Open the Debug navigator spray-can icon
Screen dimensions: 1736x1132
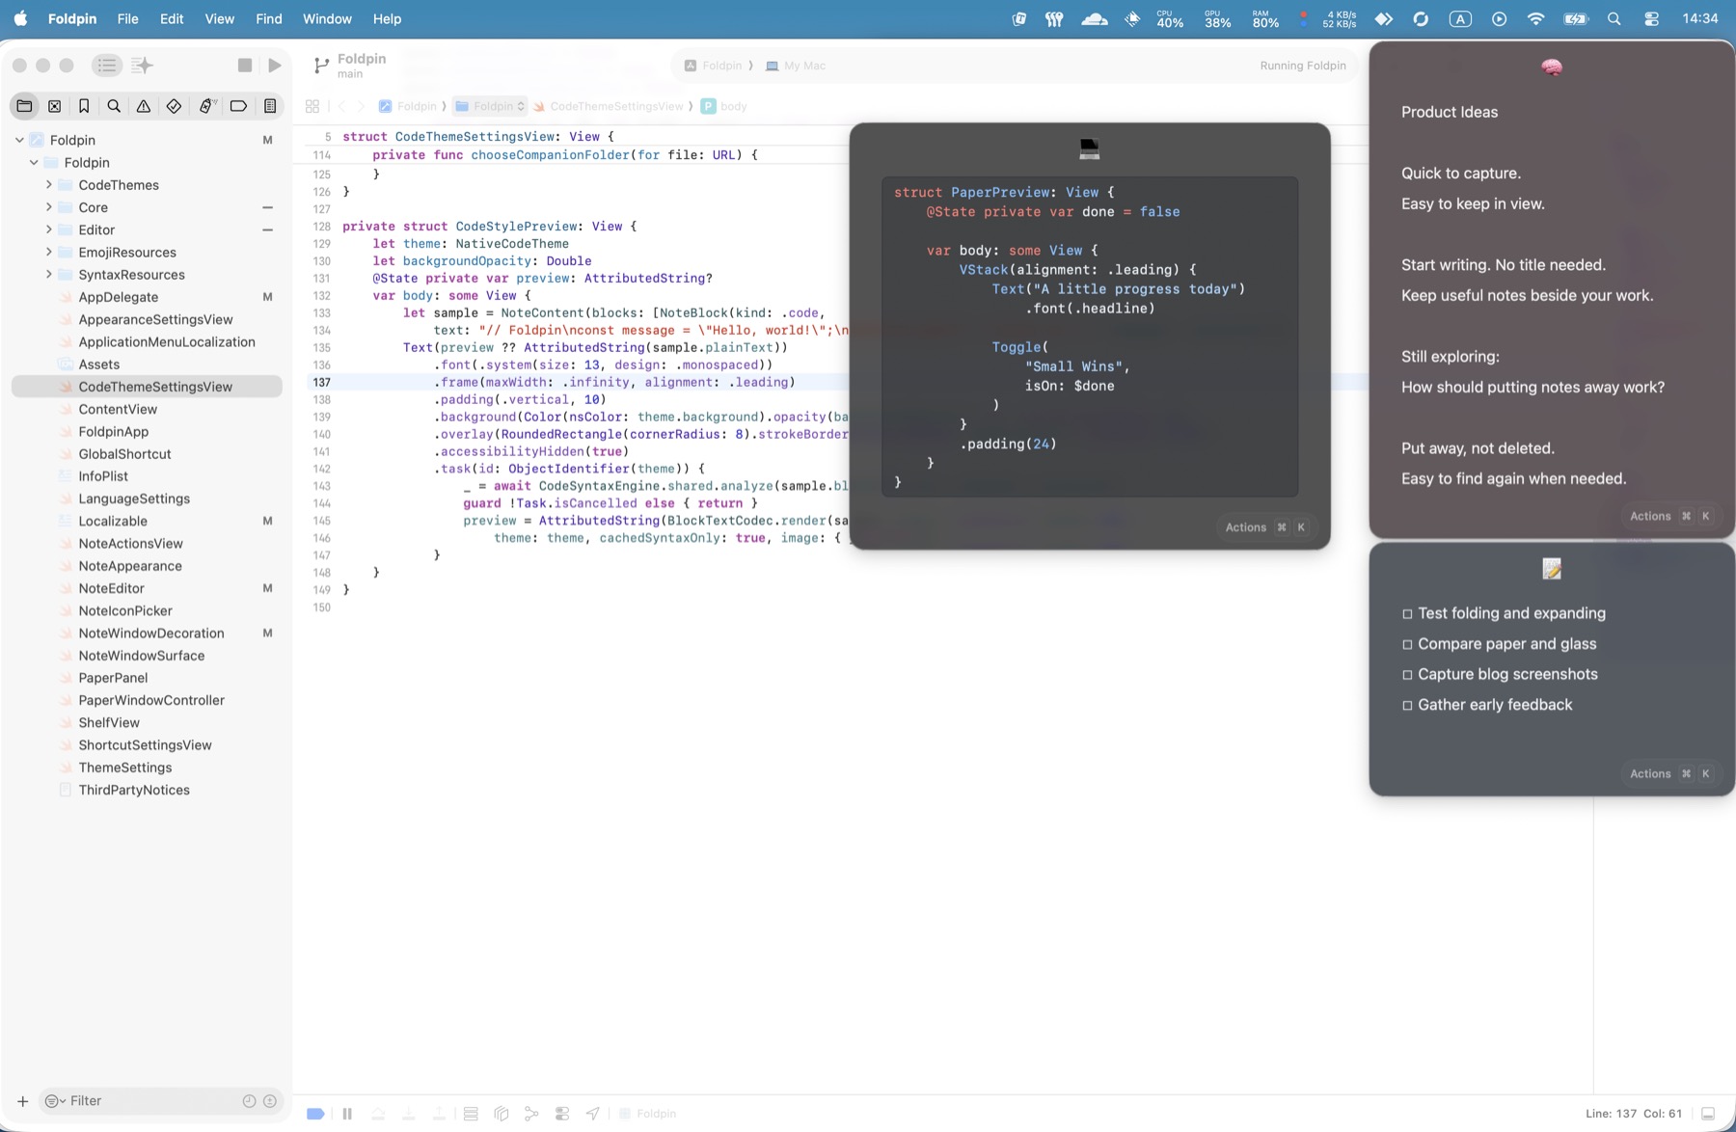pos(206,106)
